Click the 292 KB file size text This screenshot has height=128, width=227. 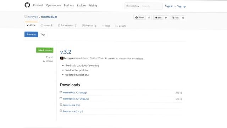point(179,93)
